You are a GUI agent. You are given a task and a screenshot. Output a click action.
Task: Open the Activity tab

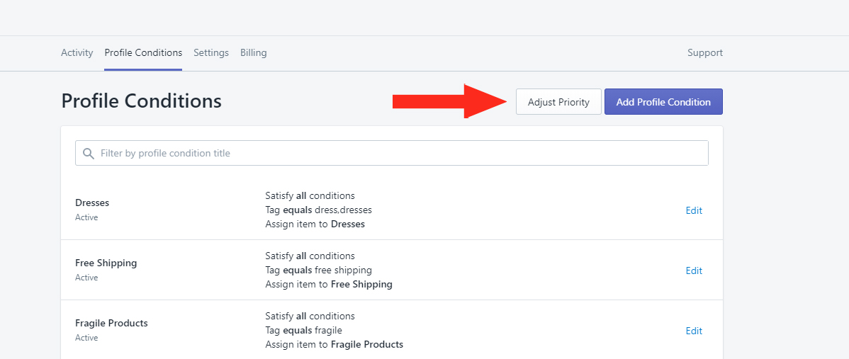(77, 53)
